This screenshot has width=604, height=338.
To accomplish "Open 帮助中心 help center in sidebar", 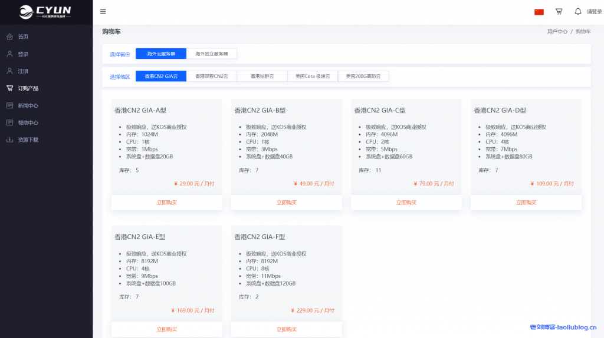I will coord(28,122).
